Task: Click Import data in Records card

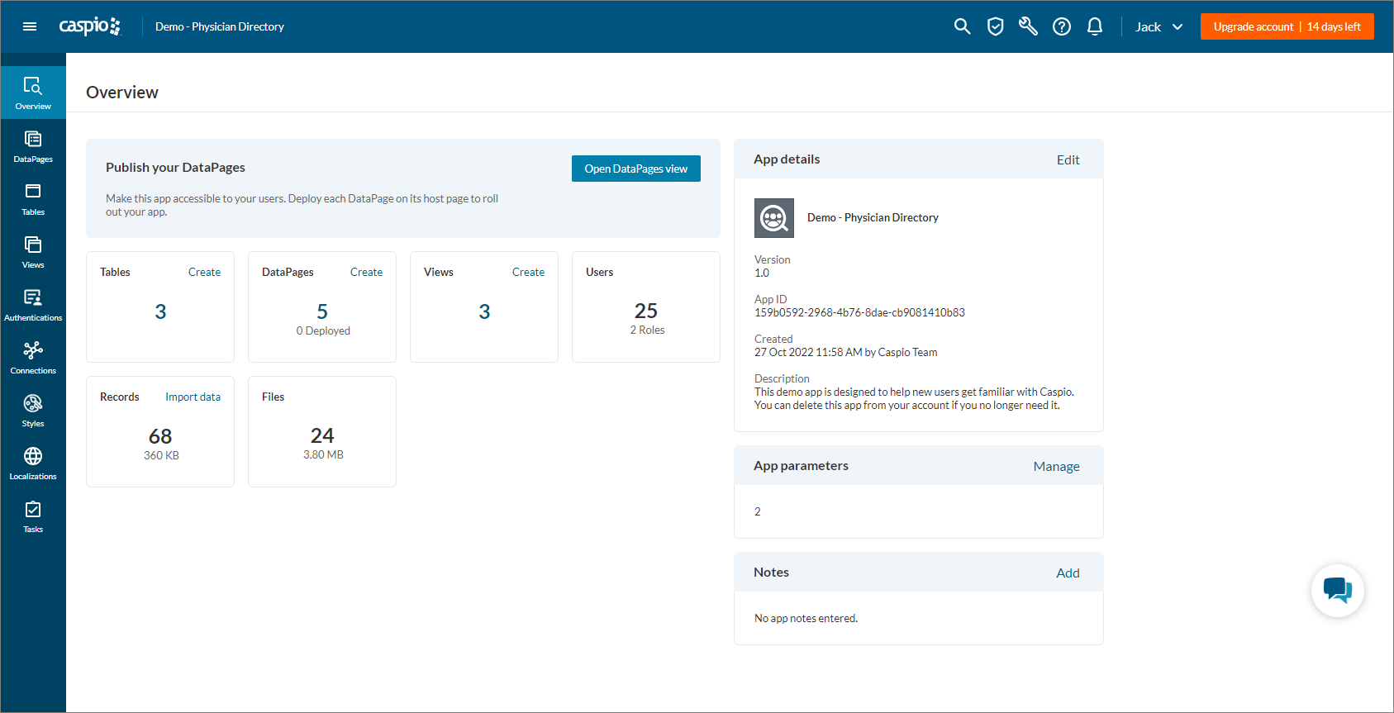Action: click(193, 397)
